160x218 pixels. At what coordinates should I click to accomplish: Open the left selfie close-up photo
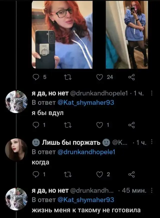(x=62, y=34)
